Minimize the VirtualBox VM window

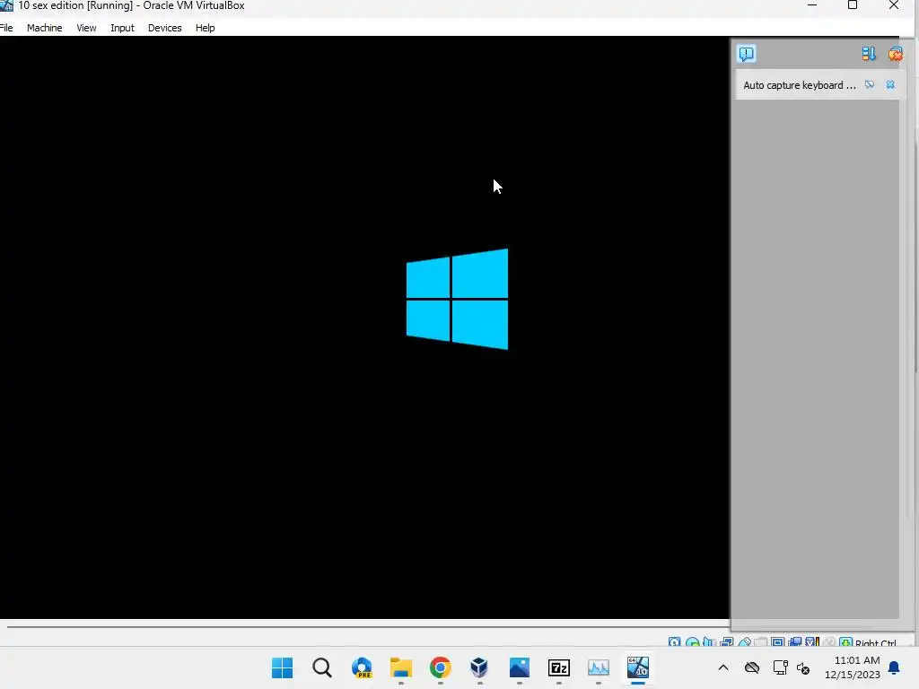coord(812,5)
